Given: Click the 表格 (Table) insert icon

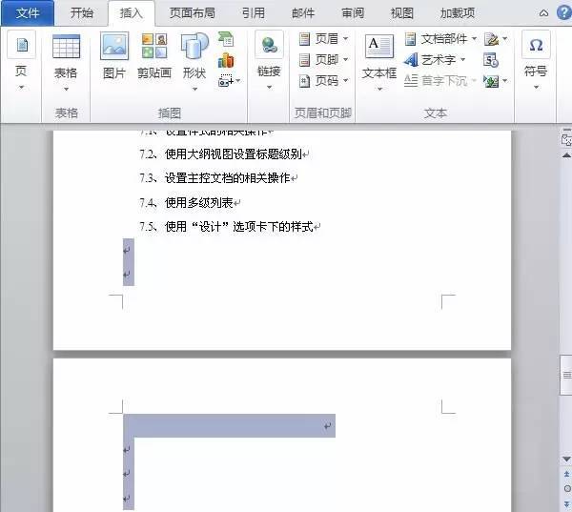Looking at the screenshot, I should point(66,47).
